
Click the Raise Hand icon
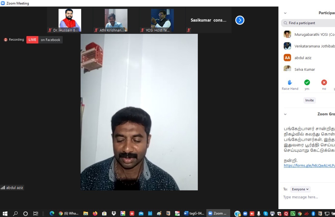tap(290, 83)
